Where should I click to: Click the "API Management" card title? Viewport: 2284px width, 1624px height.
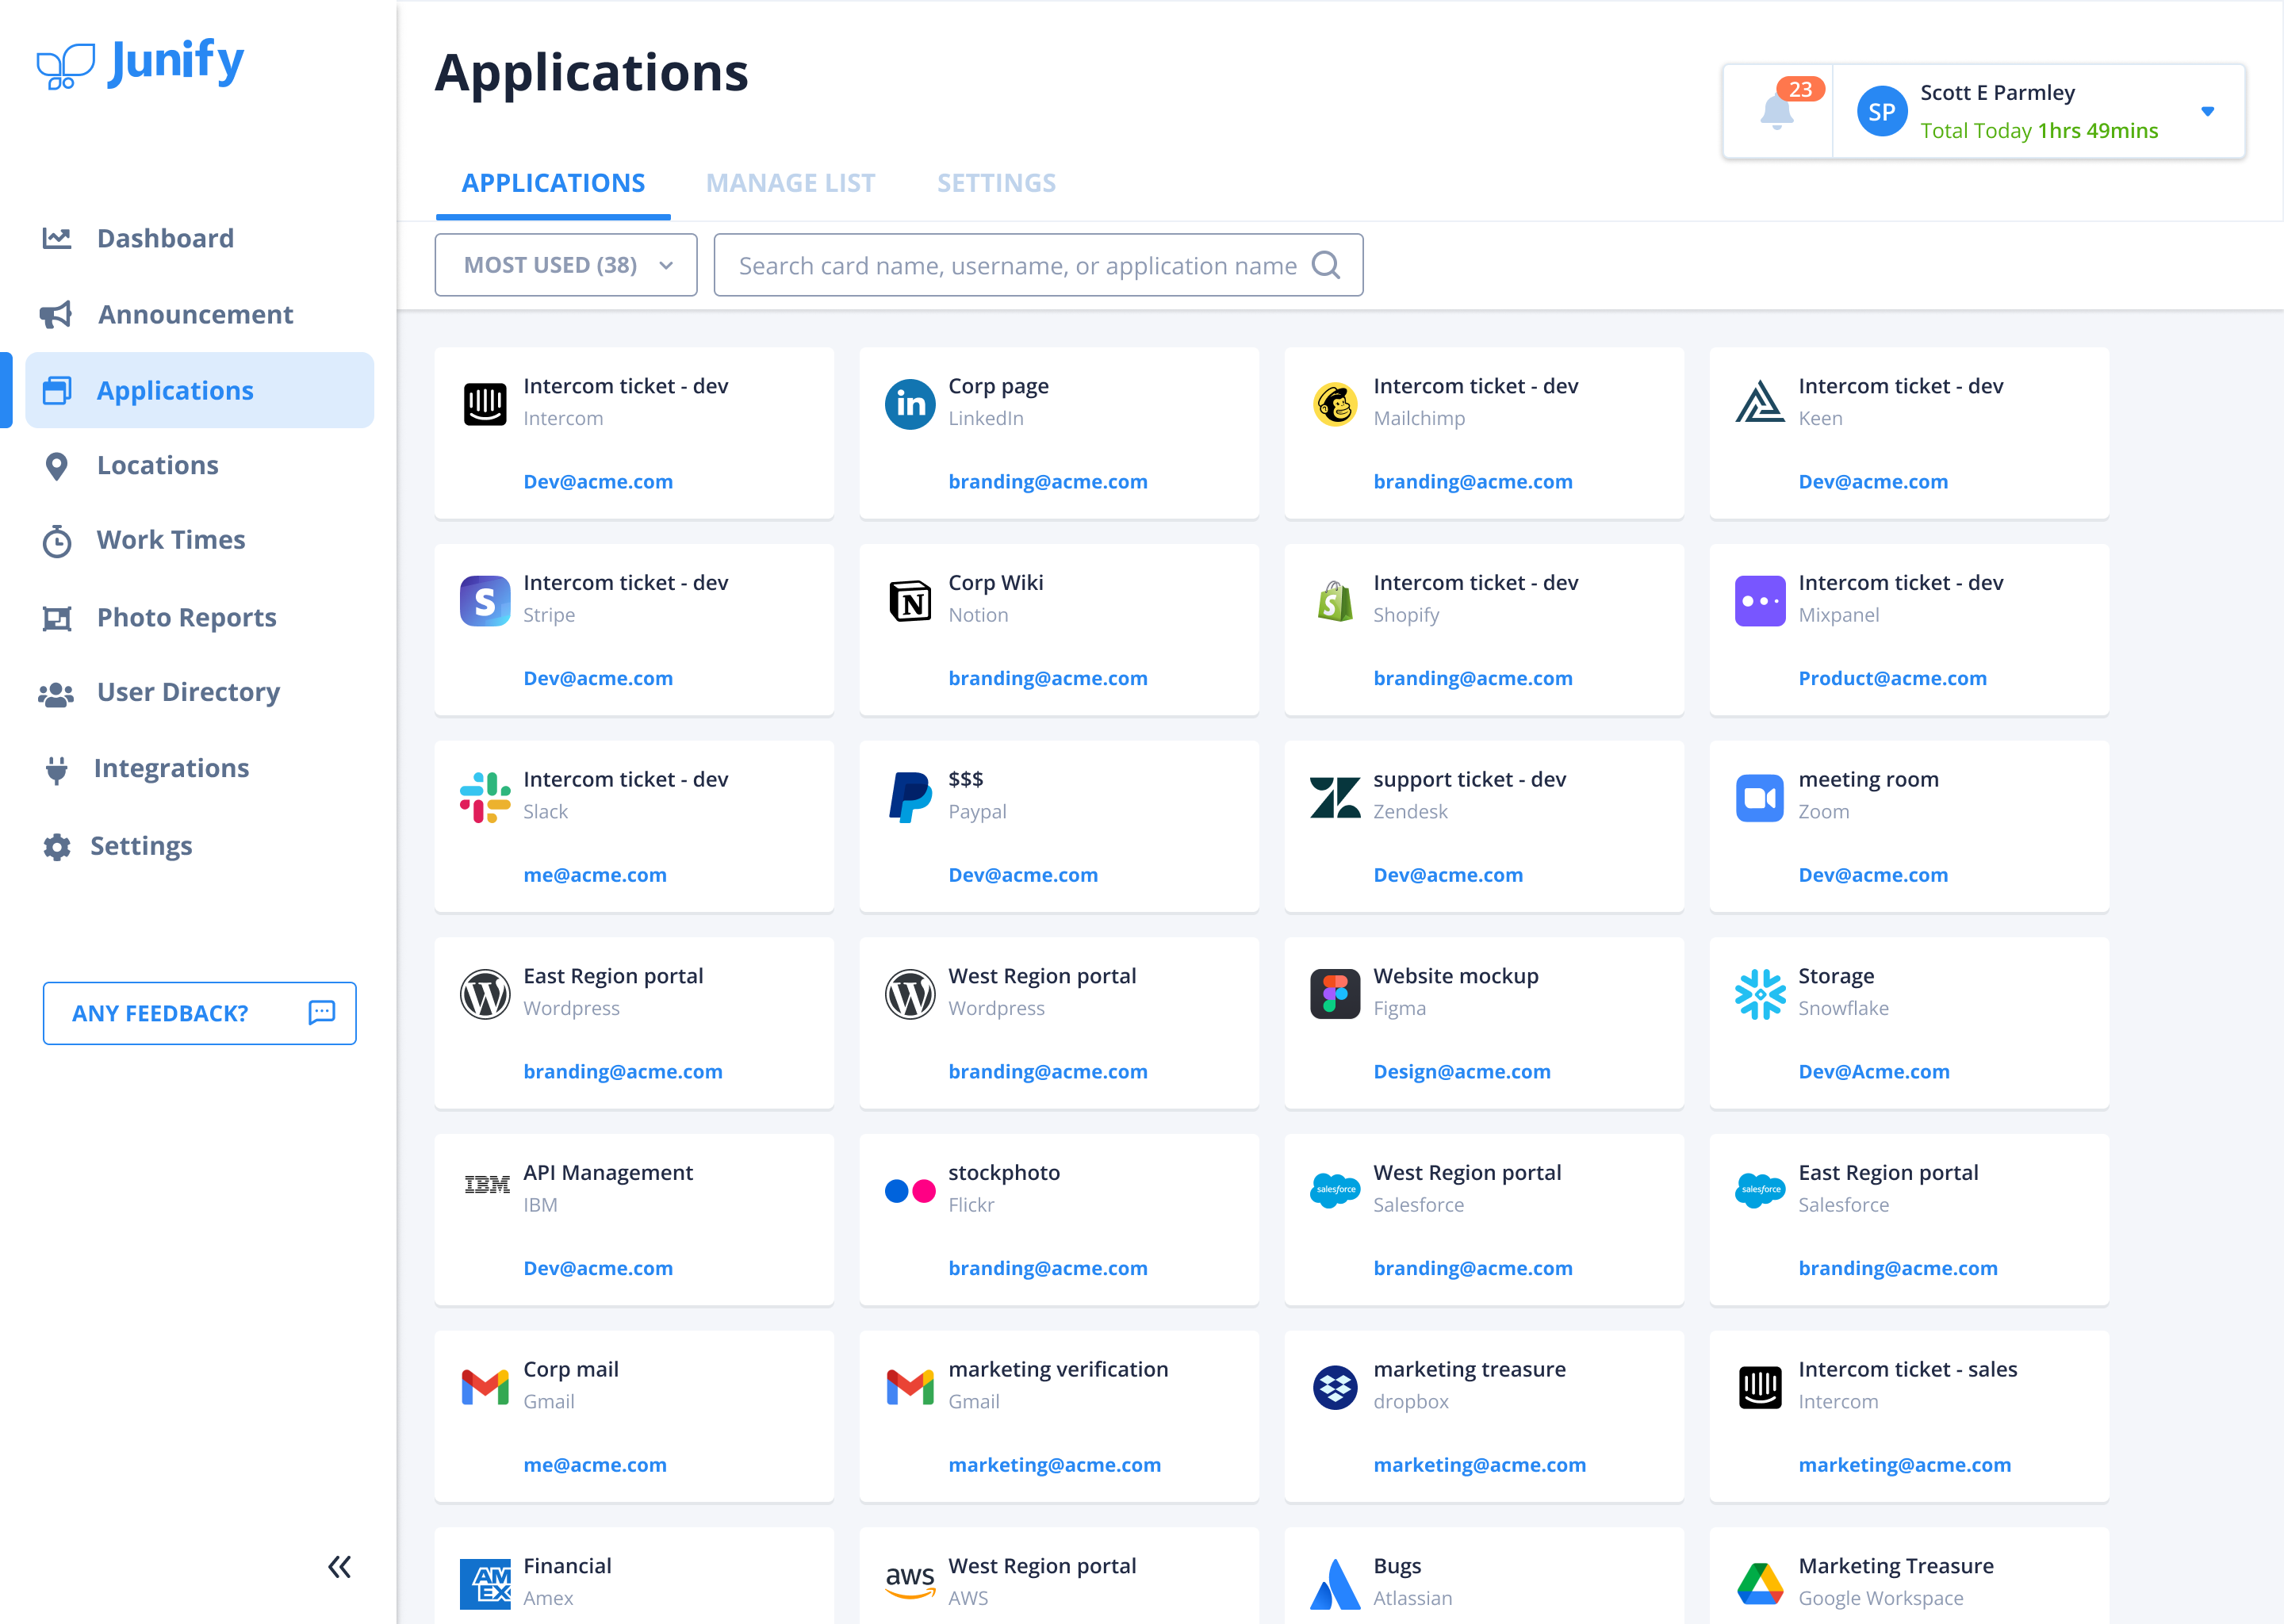(608, 1172)
